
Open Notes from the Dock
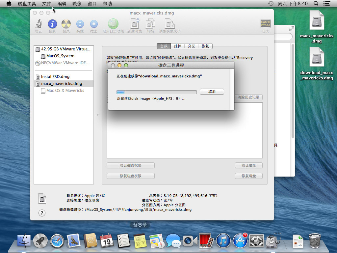[140, 240]
